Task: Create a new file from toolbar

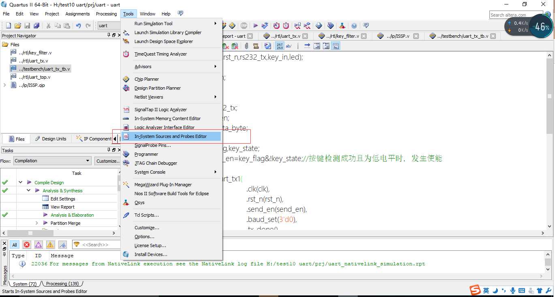Action: point(8,26)
